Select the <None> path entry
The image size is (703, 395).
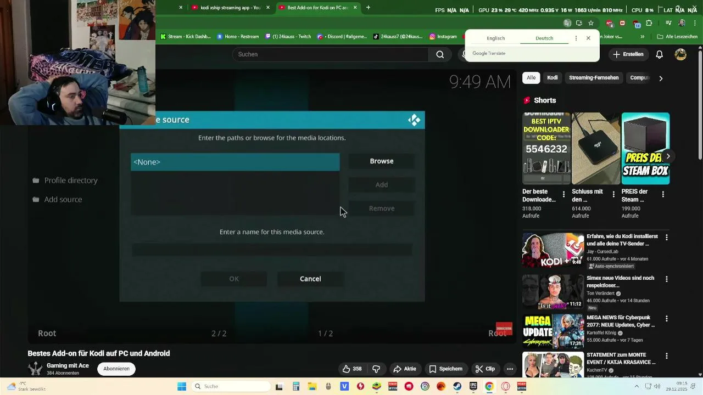tap(235, 162)
